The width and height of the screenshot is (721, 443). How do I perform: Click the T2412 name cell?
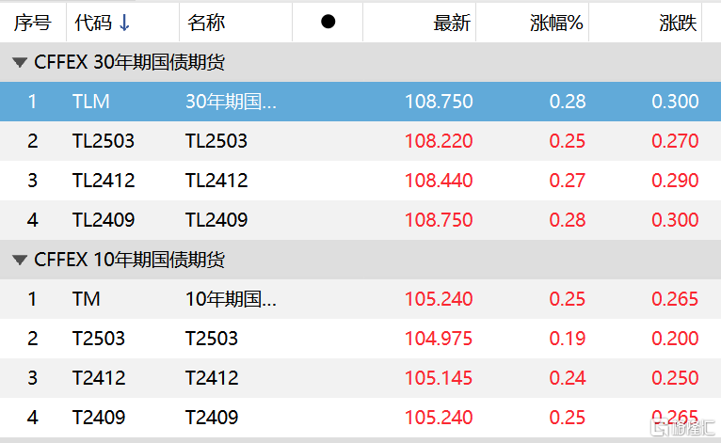coord(212,378)
